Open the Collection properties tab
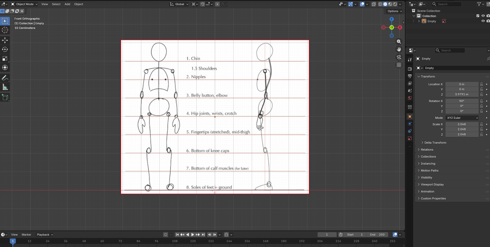 (410, 107)
